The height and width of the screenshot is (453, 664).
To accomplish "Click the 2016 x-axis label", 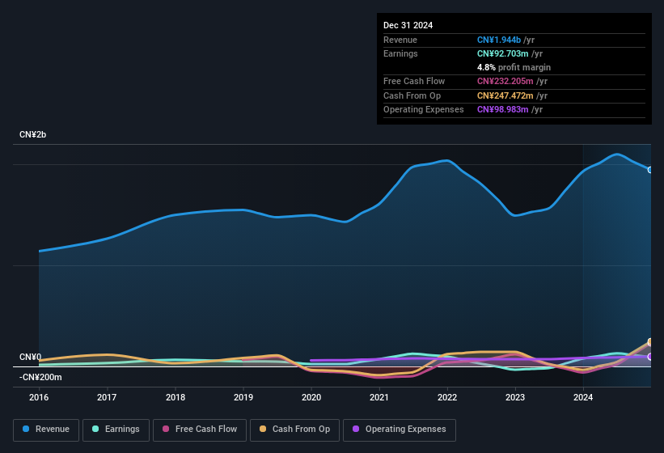I will pos(39,397).
